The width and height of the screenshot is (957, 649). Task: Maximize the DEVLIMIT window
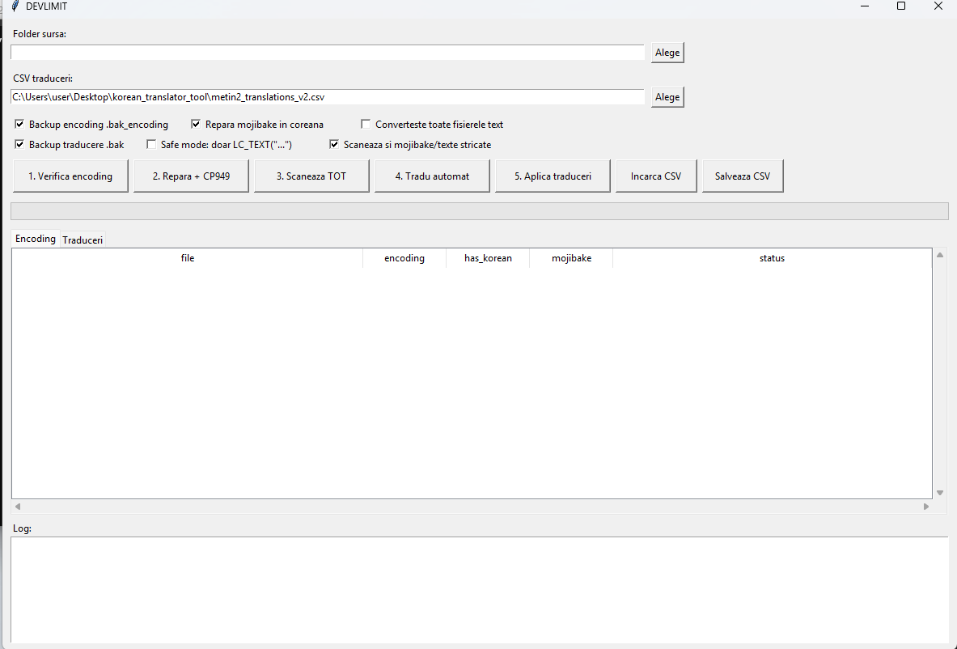point(901,6)
